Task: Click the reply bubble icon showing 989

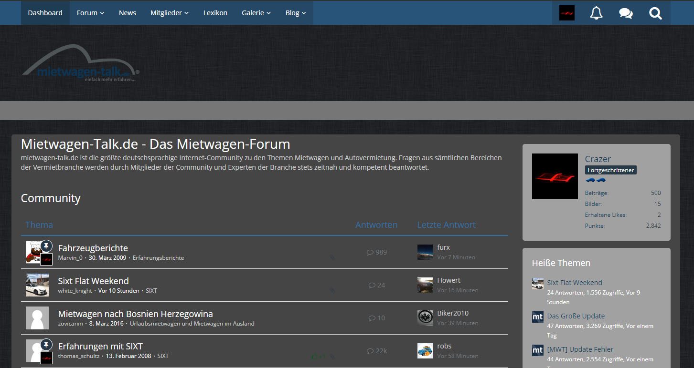Action: click(x=370, y=252)
